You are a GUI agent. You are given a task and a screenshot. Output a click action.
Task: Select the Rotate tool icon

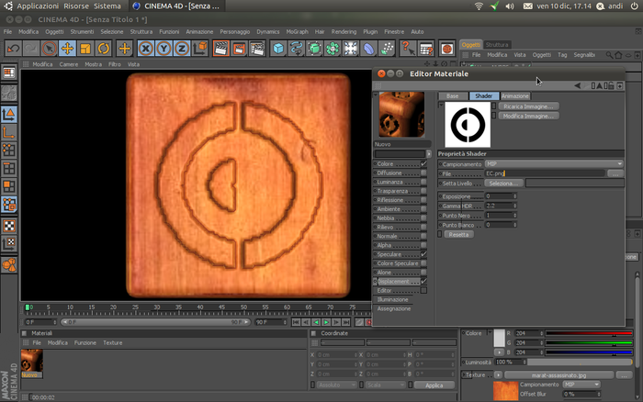click(x=103, y=49)
